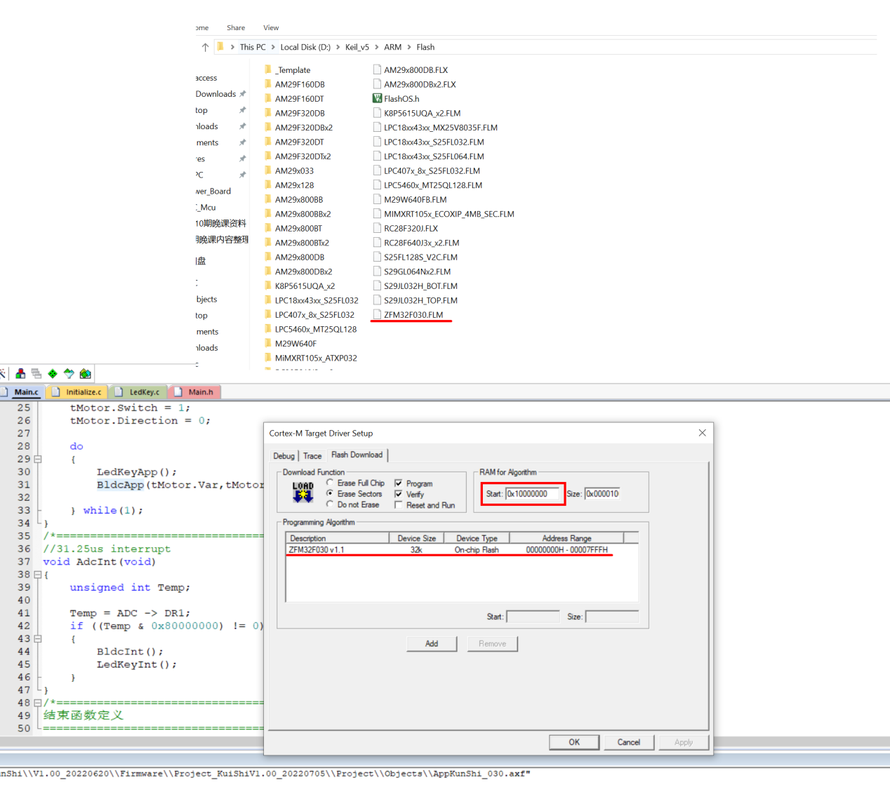Click the Select Software Packs icon
This screenshot has width=890, height=806.
pyautogui.click(x=69, y=374)
